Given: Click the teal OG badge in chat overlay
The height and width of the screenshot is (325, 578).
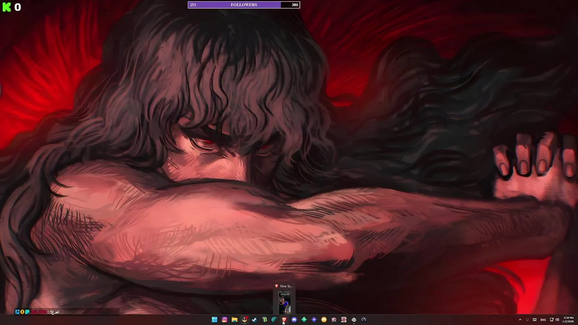Looking at the screenshot, I should tap(28, 311).
